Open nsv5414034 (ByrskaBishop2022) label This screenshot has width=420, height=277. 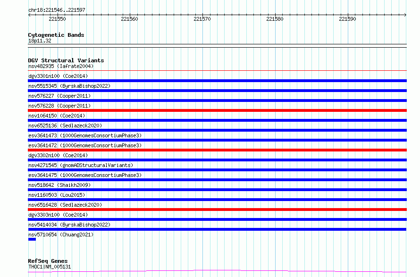pos(69,225)
